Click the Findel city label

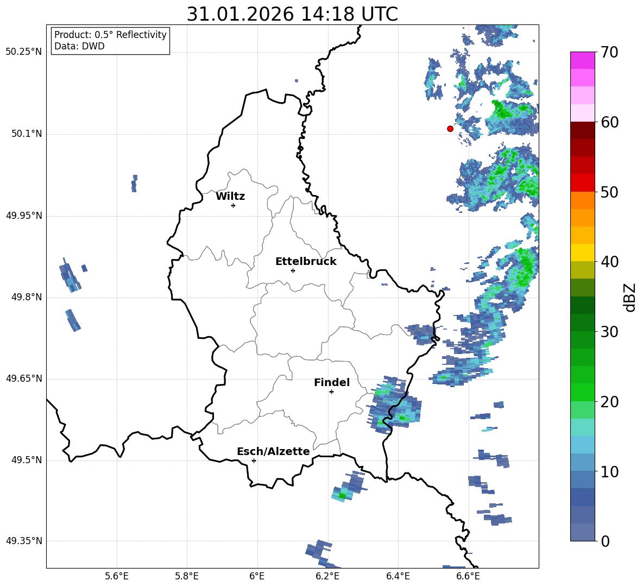tap(332, 382)
